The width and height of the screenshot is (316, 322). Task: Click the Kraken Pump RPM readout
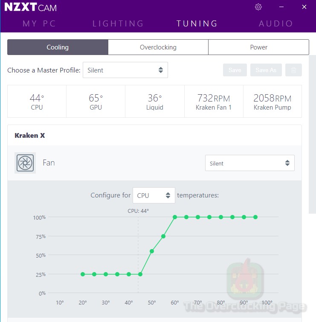(272, 102)
